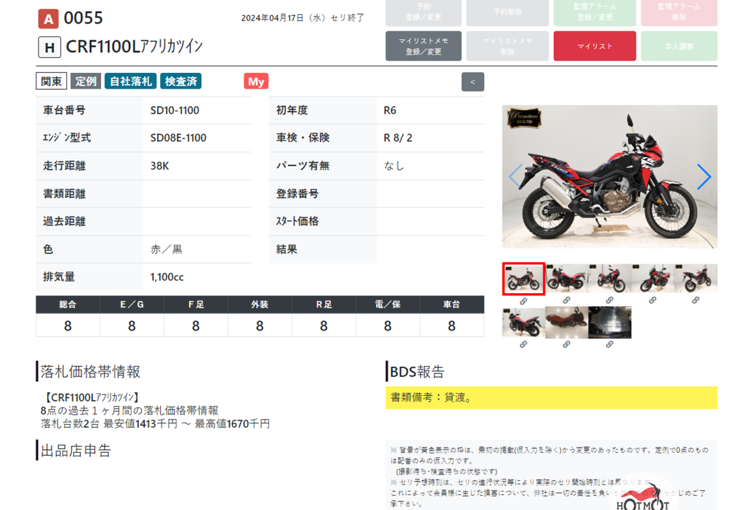The width and height of the screenshot is (748, 510).
Task: Click the score under 総合
Action: (x=68, y=326)
